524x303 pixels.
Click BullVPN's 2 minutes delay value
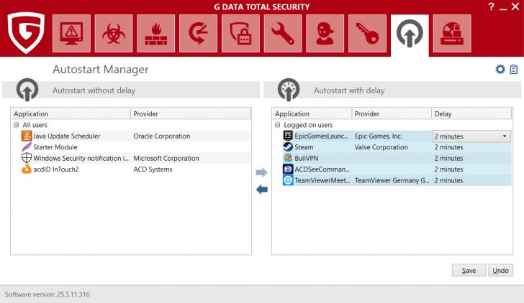[x=448, y=158]
